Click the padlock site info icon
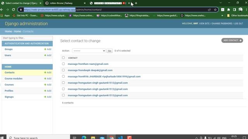The width and height of the screenshot is (248, 139). (x=21, y=10)
